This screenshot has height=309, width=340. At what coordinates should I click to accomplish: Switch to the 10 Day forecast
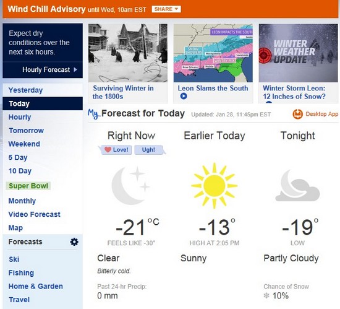point(20,171)
